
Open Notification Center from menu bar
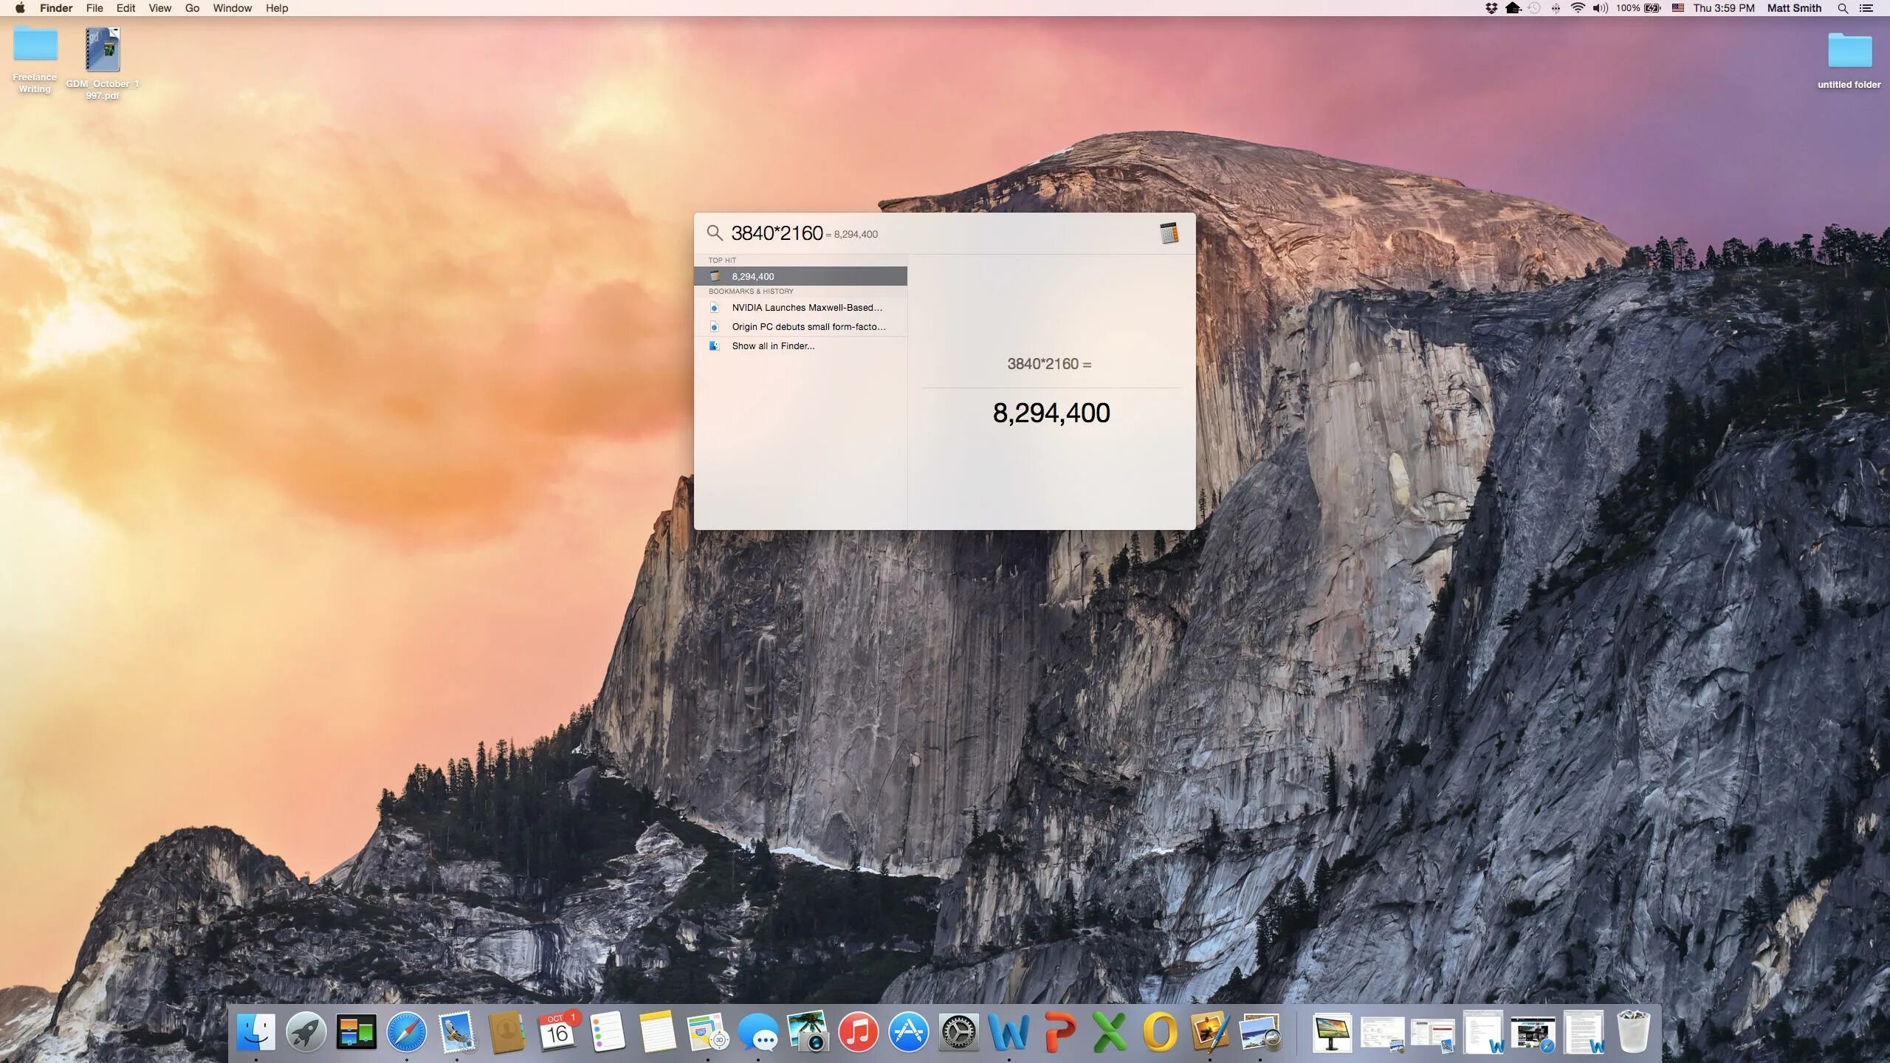1866,8
